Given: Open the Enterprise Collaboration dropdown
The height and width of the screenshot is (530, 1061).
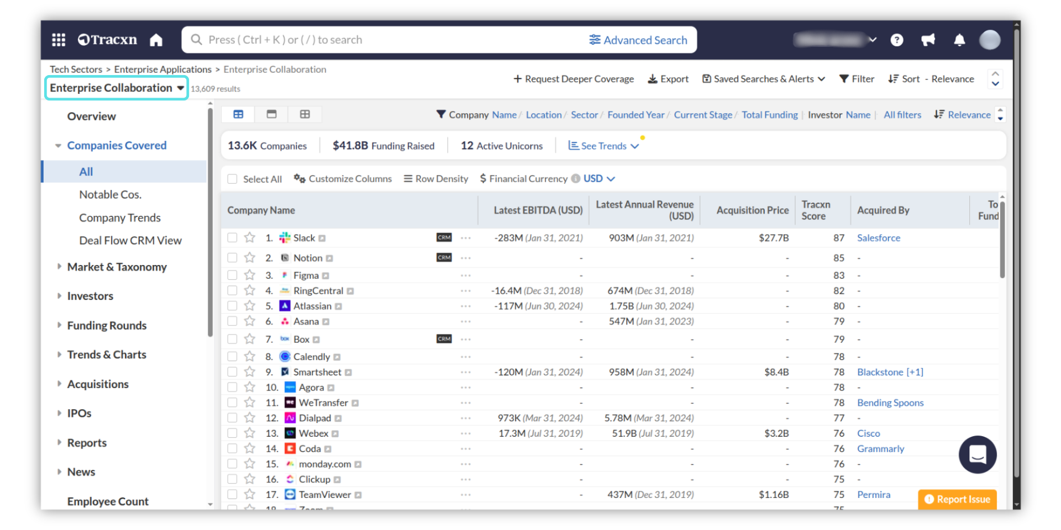Looking at the screenshot, I should [x=117, y=88].
